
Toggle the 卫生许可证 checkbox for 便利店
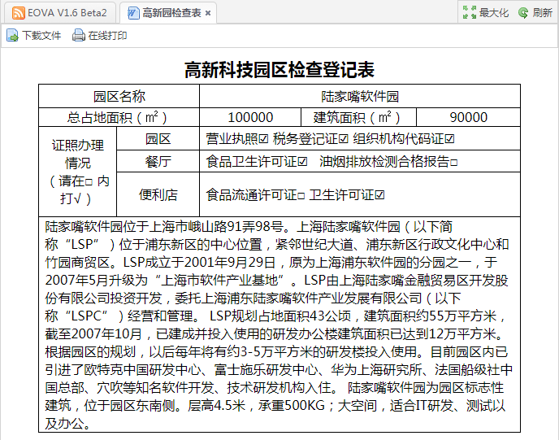[x=379, y=195]
